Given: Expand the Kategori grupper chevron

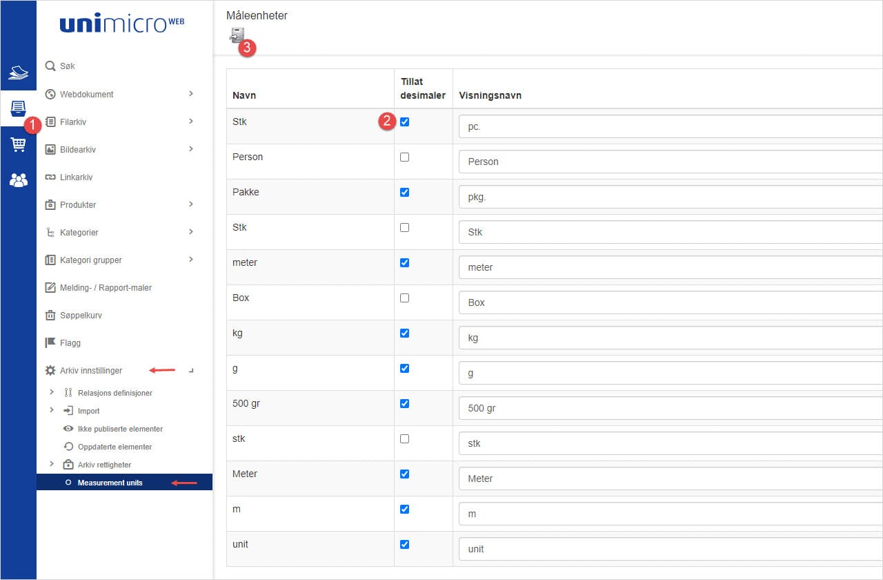Looking at the screenshot, I should [x=191, y=259].
